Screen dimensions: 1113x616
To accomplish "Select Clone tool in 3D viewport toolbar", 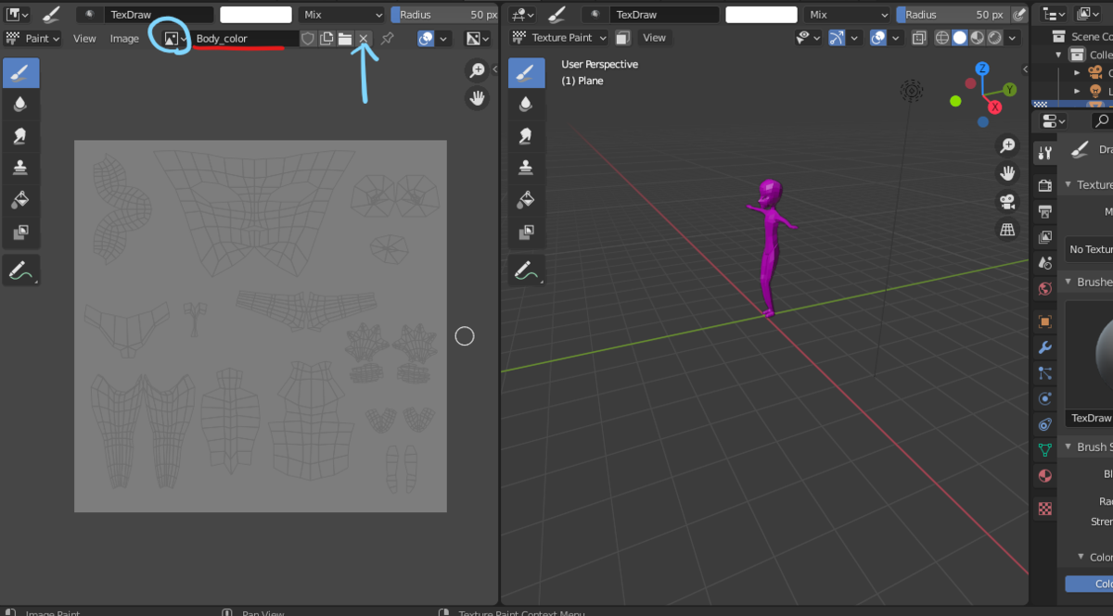I will [x=526, y=168].
